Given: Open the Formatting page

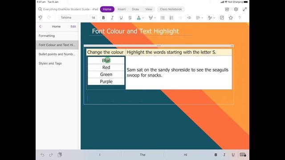Looking at the screenshot, I should tap(57, 36).
